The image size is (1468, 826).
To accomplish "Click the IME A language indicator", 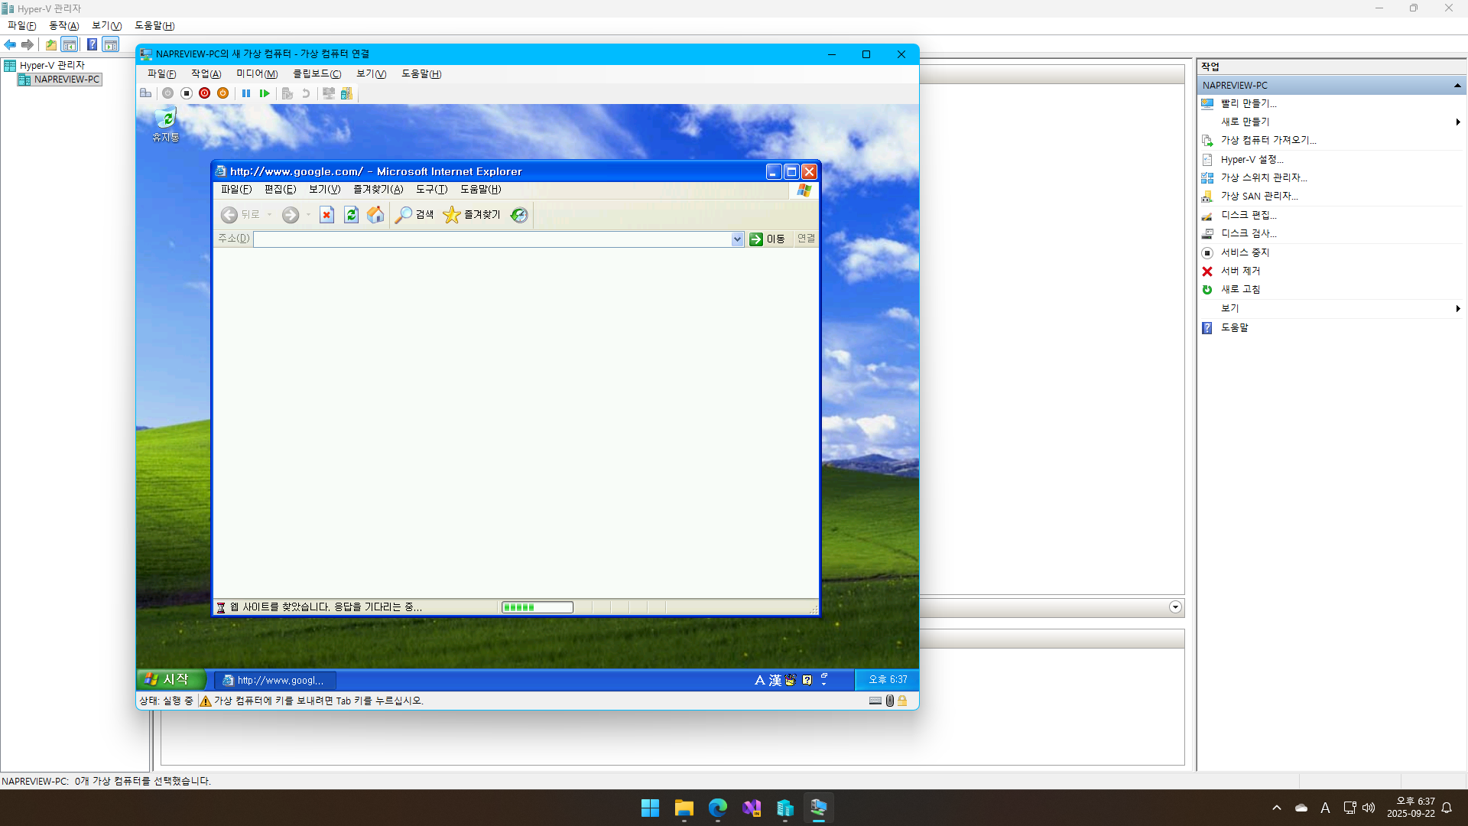I will coord(759,680).
